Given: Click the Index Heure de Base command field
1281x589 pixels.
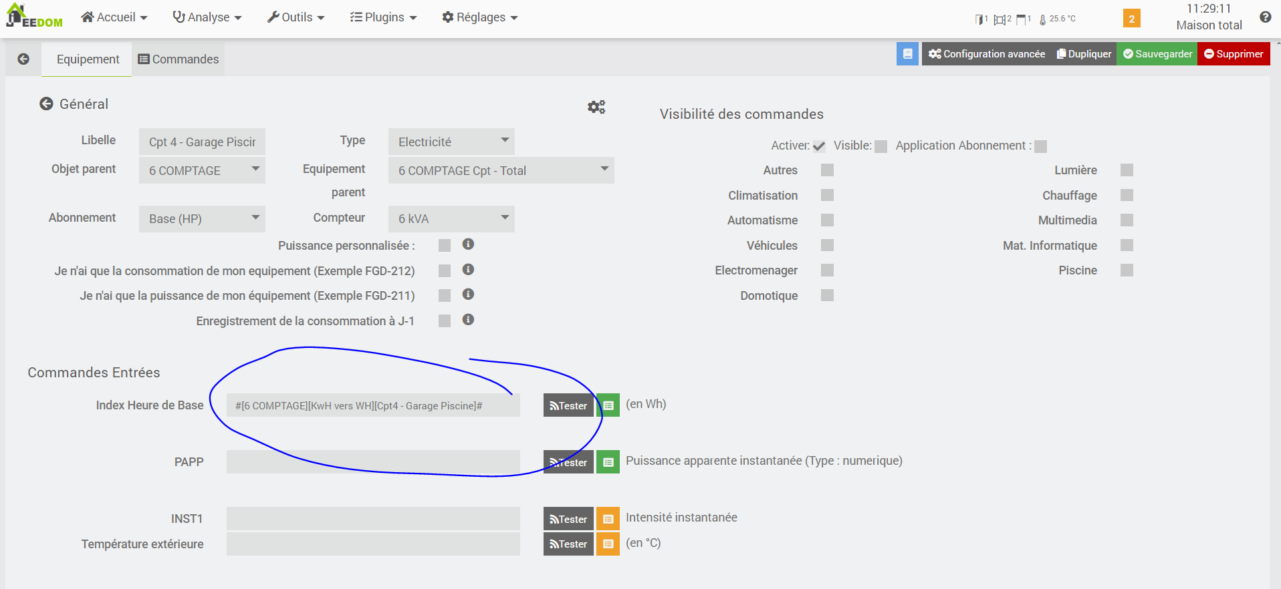Looking at the screenshot, I should (373, 405).
